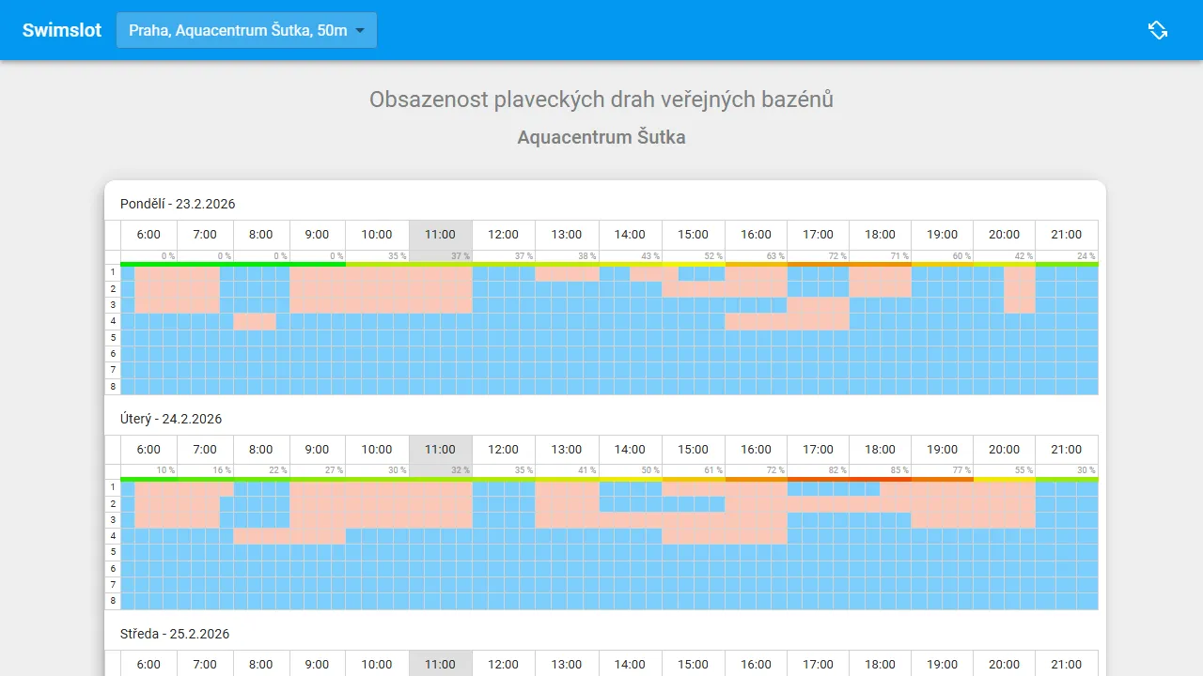The image size is (1203, 676).
Task: Select the highlighted 11:00 column for Monday
Action: click(440, 235)
